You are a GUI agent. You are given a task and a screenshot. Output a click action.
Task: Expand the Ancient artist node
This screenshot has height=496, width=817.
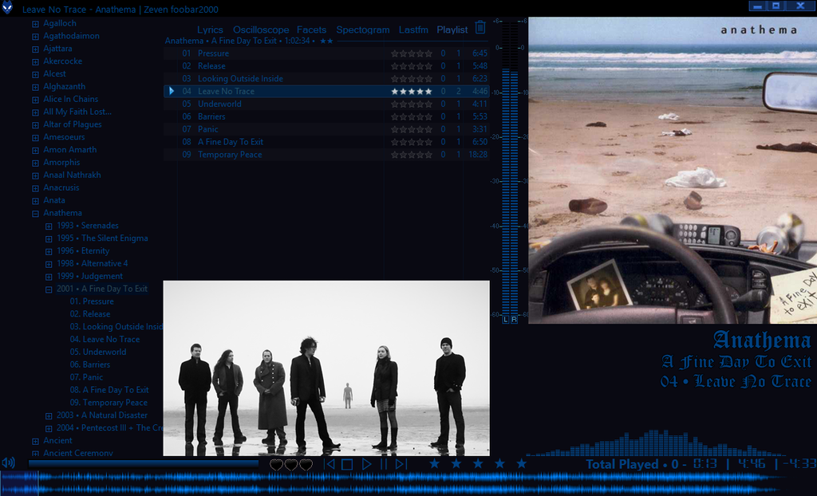click(35, 441)
